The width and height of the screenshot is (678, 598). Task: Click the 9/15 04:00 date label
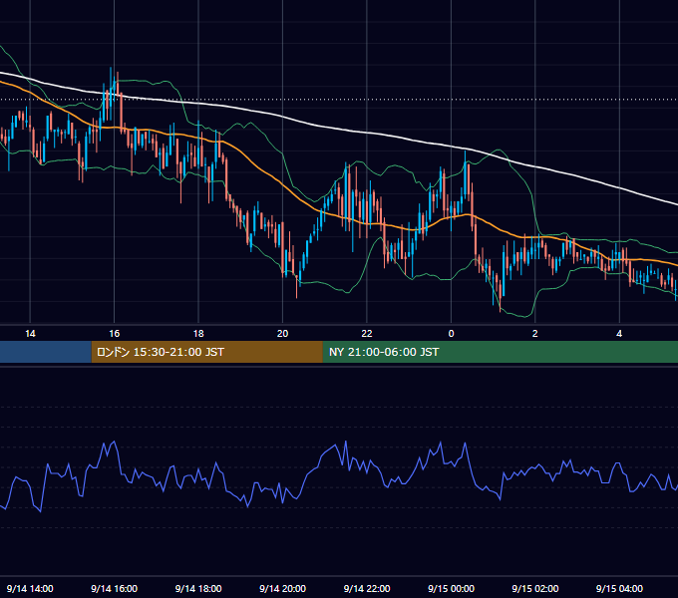pyautogui.click(x=619, y=588)
